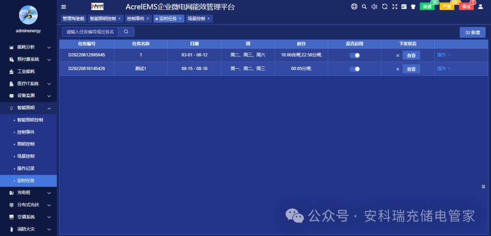
Task: Click the 空调系统 sidebar icon
Action: [x=11, y=217]
